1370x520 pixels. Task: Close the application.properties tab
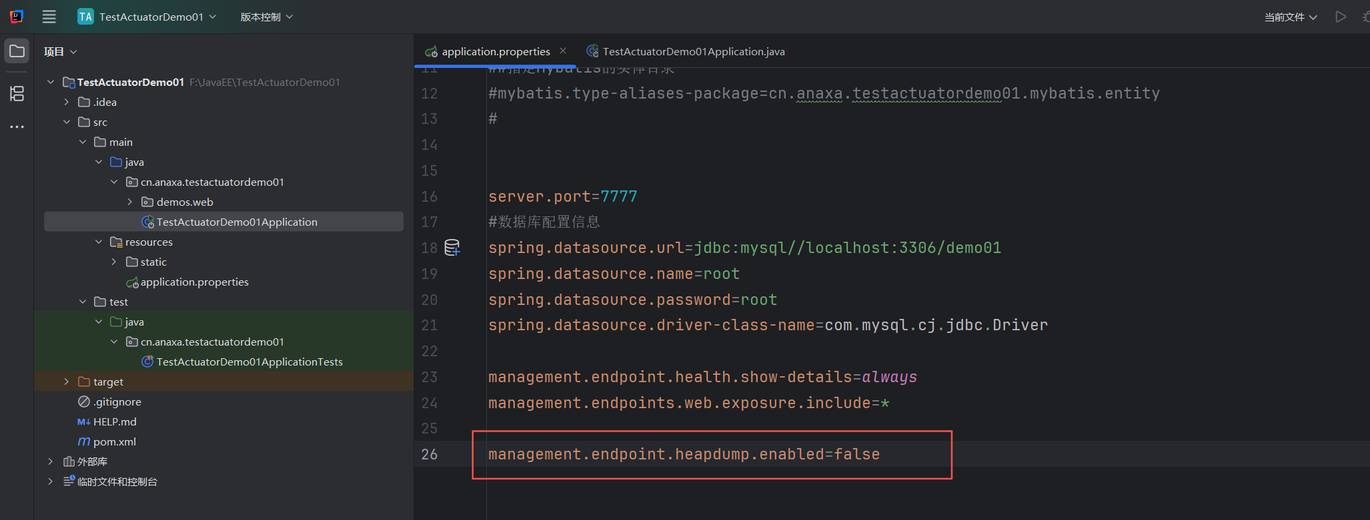pyautogui.click(x=563, y=51)
